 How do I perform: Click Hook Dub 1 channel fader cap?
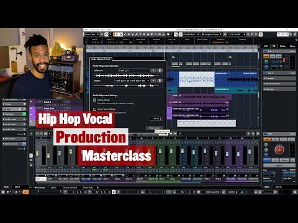click(x=227, y=154)
